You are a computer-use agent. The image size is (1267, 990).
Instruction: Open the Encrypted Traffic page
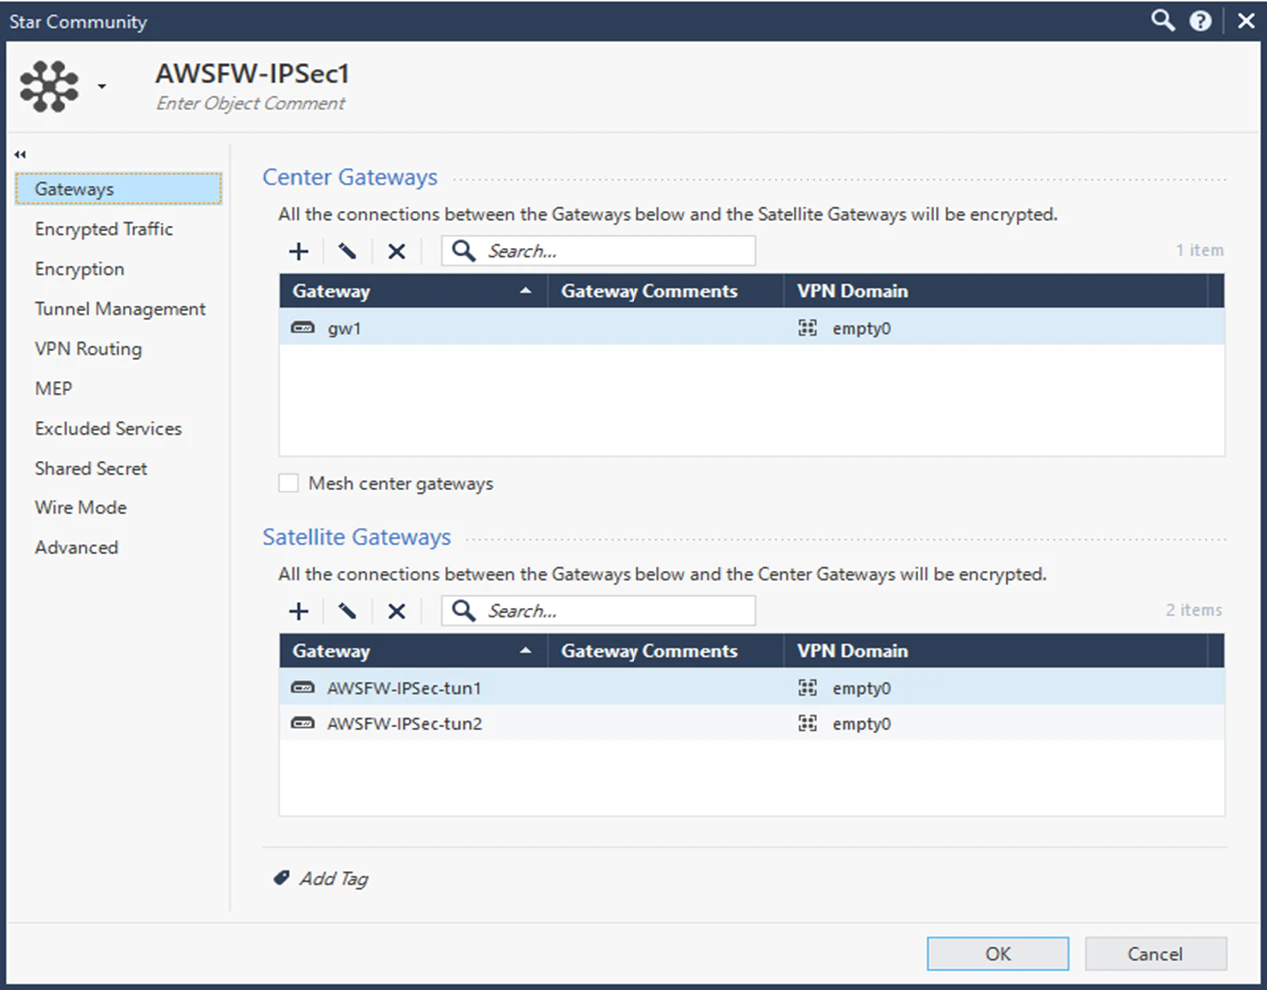104,229
